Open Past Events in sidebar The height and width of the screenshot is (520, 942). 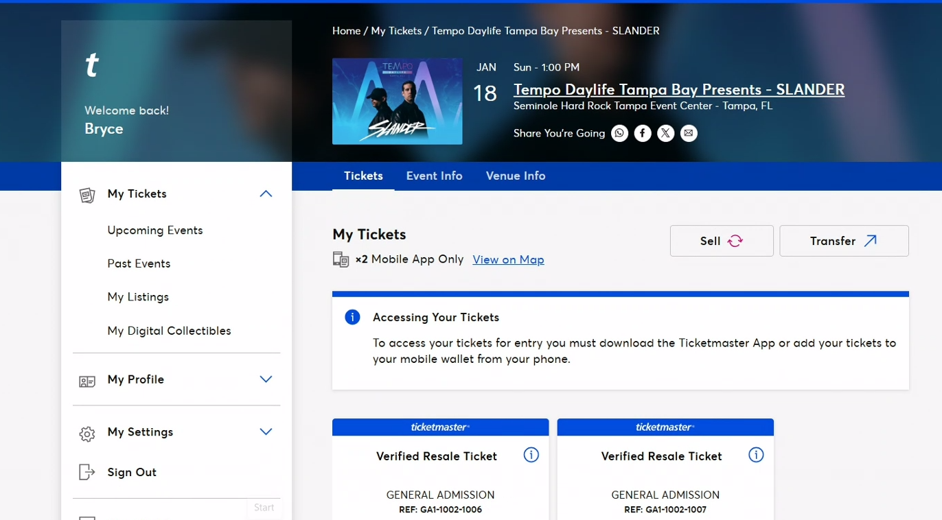tap(139, 263)
